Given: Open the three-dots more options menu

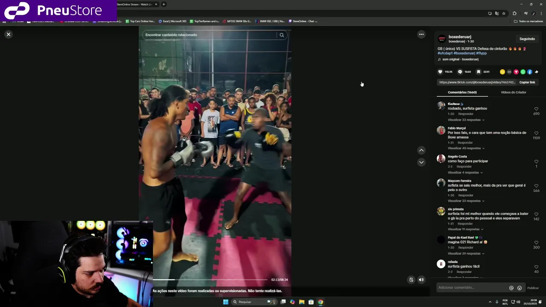Looking at the screenshot, I should click(421, 35).
